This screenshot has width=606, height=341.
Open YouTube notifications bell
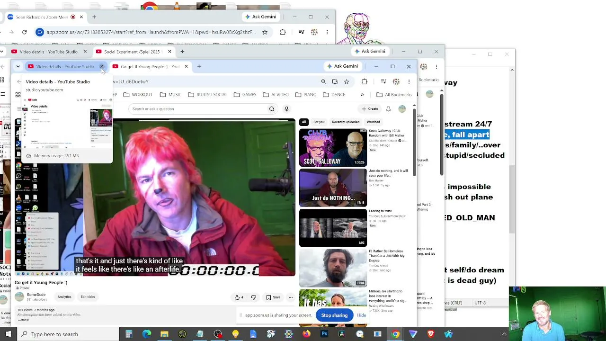[x=388, y=109]
